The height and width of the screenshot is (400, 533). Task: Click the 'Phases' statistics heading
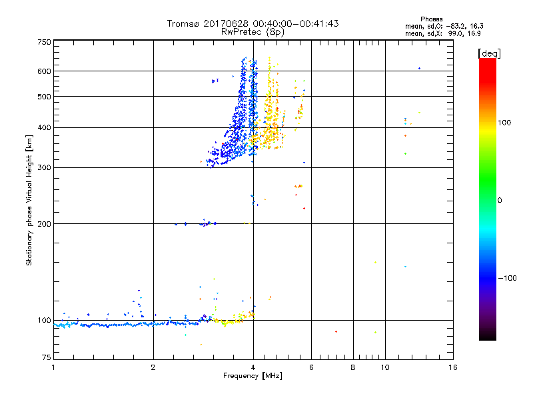point(431,19)
